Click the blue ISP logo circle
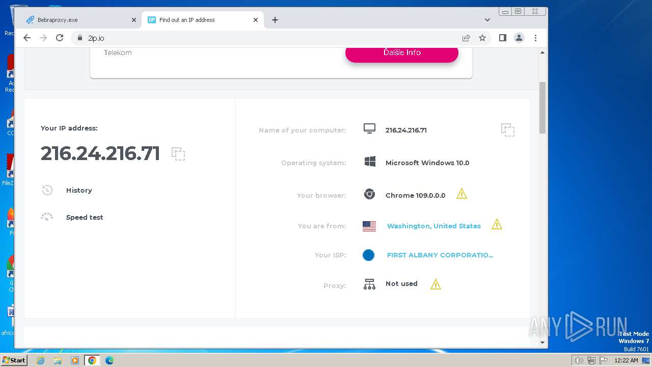652x367 pixels. tap(368, 255)
